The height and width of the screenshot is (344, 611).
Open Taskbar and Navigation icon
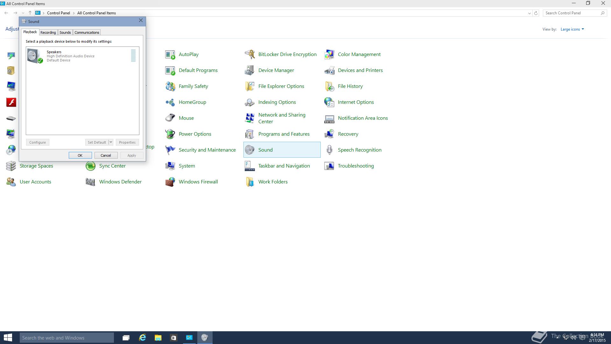click(250, 166)
